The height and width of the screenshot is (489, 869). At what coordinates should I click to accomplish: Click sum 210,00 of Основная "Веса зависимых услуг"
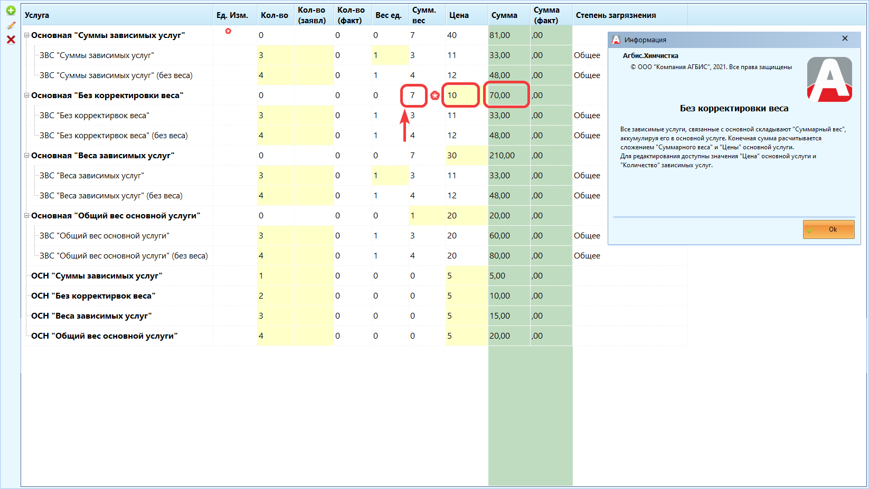509,156
